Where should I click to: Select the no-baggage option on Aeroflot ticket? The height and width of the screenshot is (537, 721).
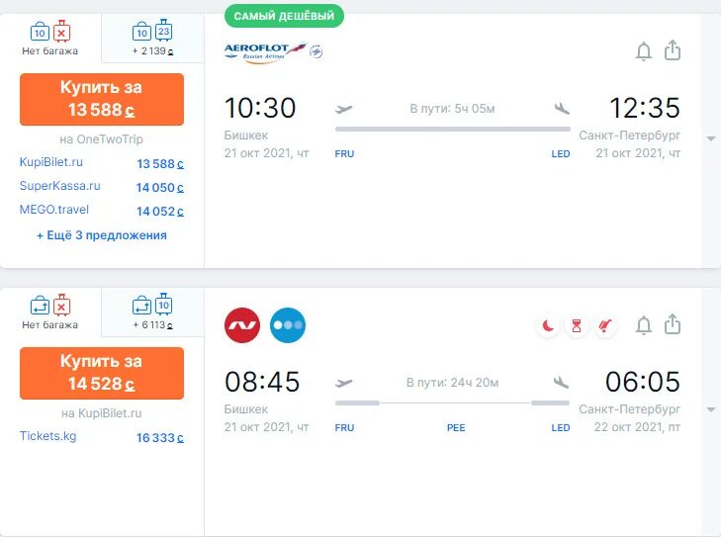(x=50, y=39)
